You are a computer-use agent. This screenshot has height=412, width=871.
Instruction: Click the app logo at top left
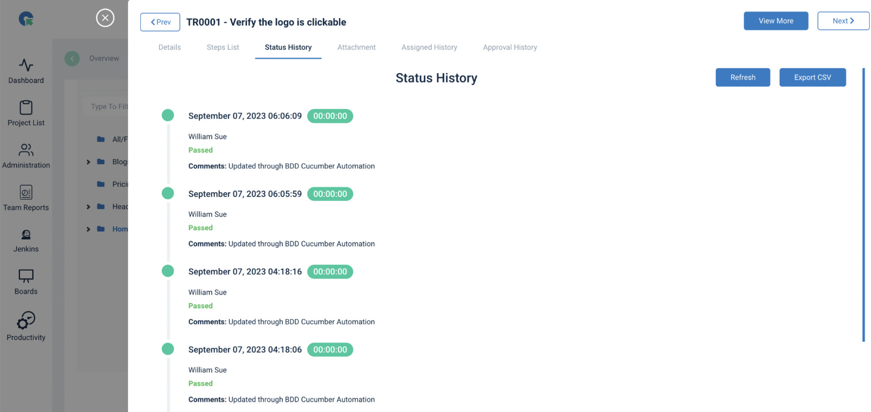(x=26, y=19)
